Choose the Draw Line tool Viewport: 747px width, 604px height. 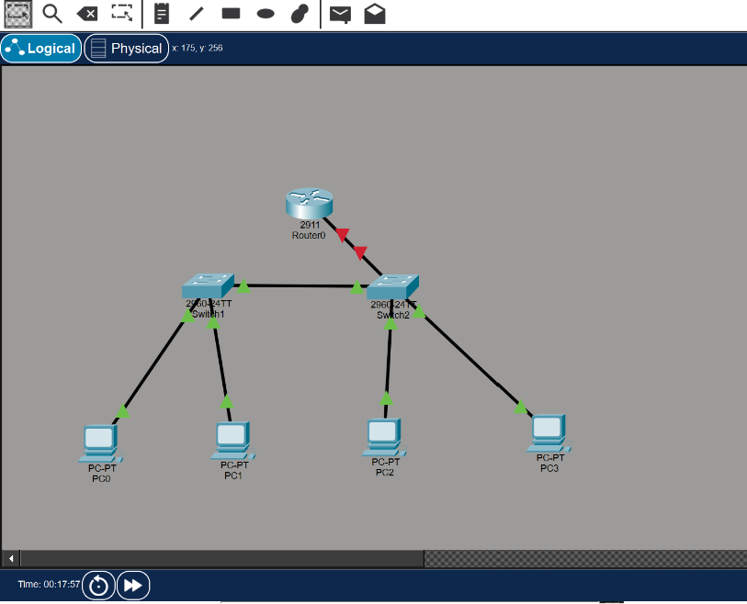pyautogui.click(x=197, y=14)
